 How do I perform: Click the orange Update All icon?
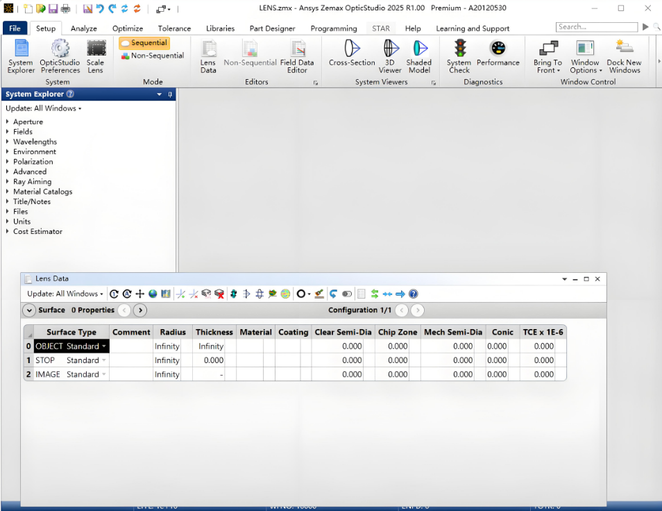137,8
